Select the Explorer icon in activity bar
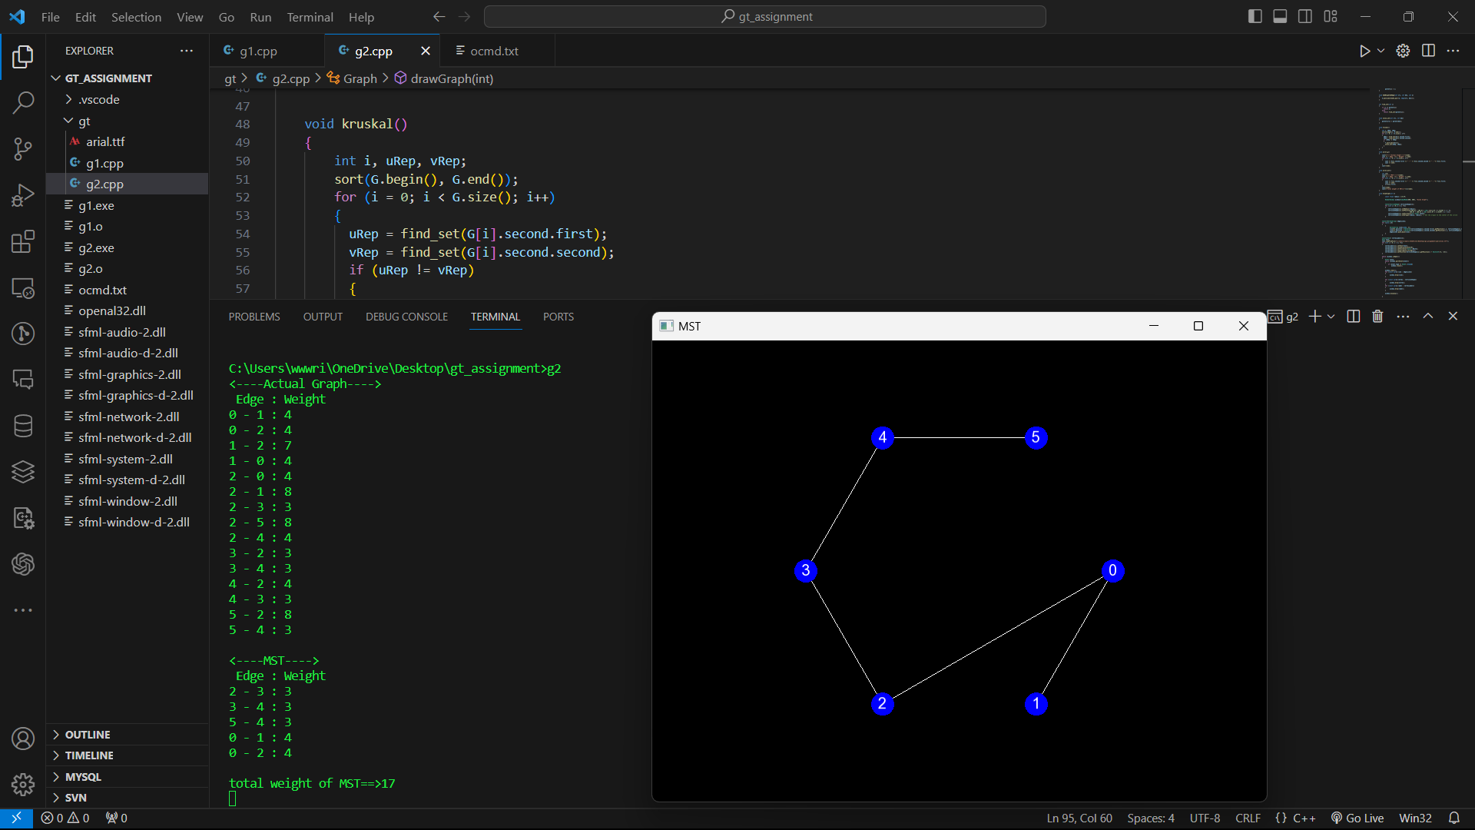The height and width of the screenshot is (830, 1475). [x=22, y=57]
